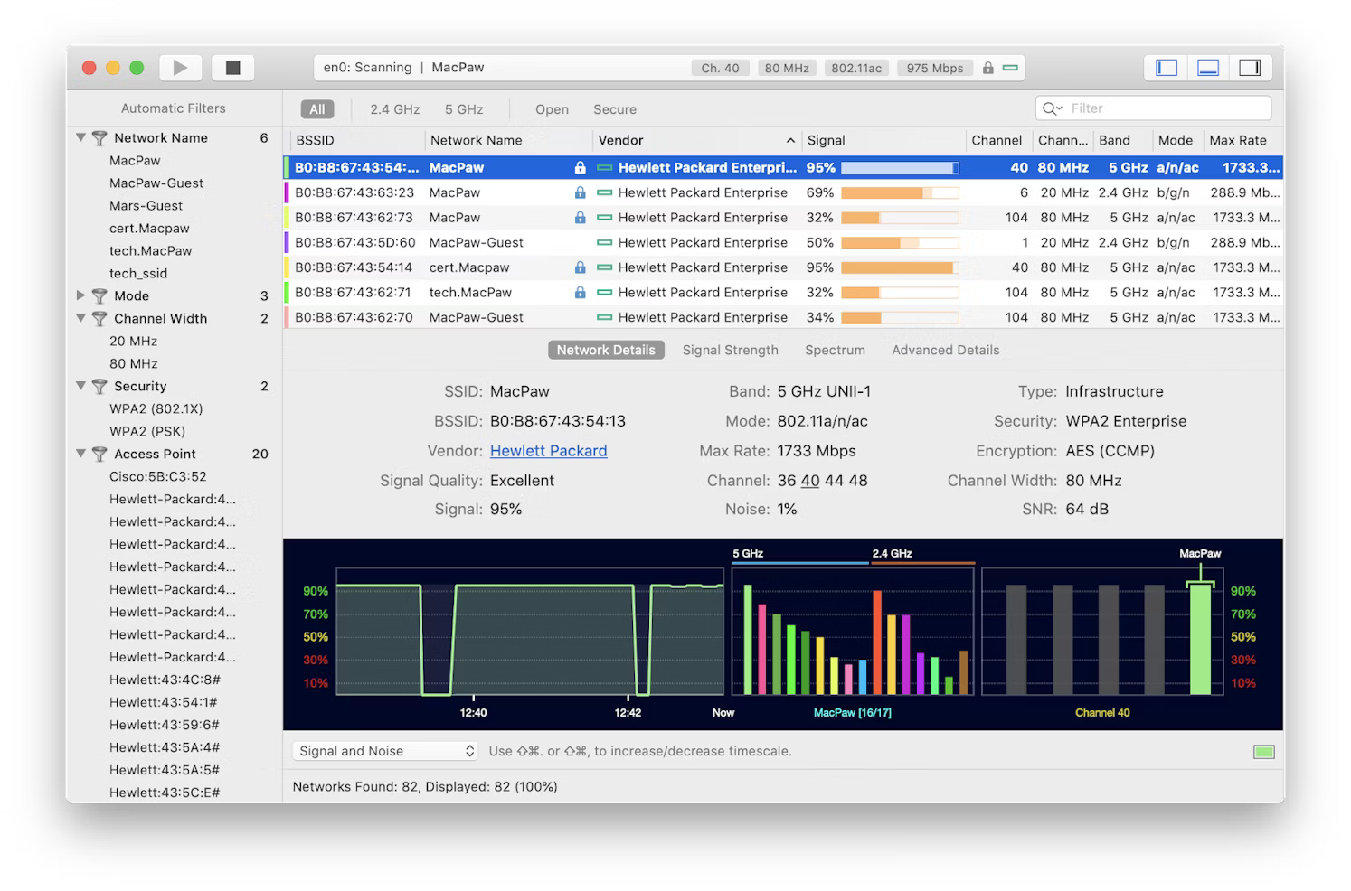Stop scanning with the stop button
Image resolution: width=1351 pixels, height=891 pixels.
pos(232,68)
